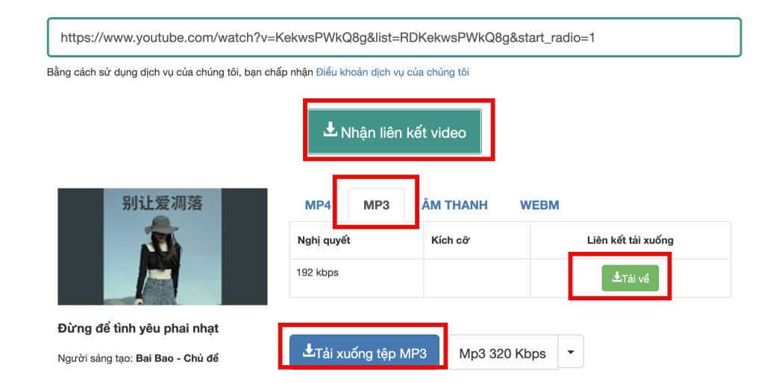This screenshot has width=764, height=383.
Task: Click the download icon on green Tải về
Action: click(x=616, y=278)
